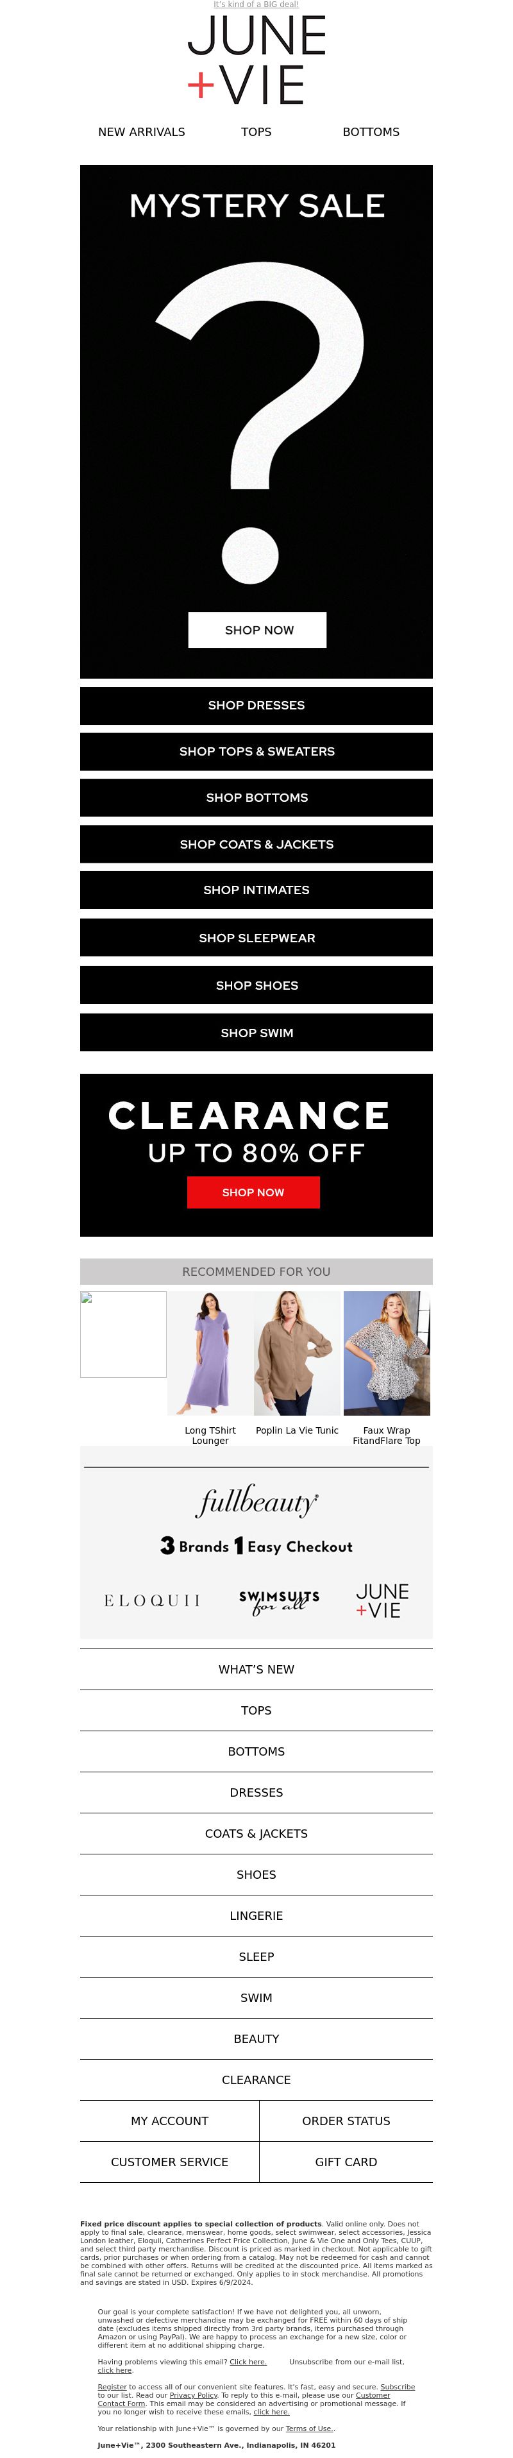Click the red Shop Now clearance button
The width and height of the screenshot is (513, 2458).
[253, 1192]
